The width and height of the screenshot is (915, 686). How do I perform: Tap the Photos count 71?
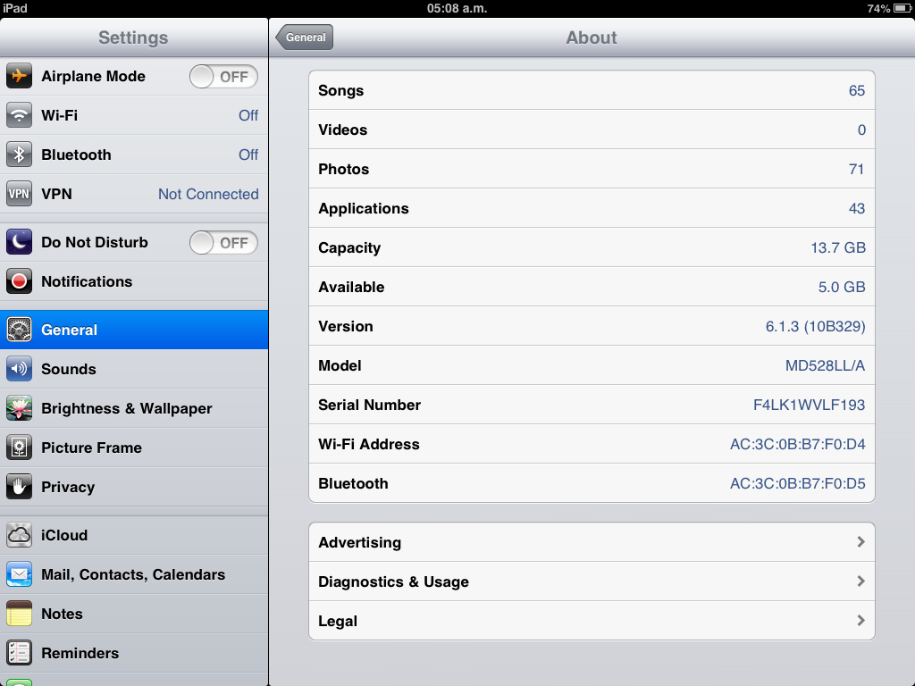click(x=856, y=169)
